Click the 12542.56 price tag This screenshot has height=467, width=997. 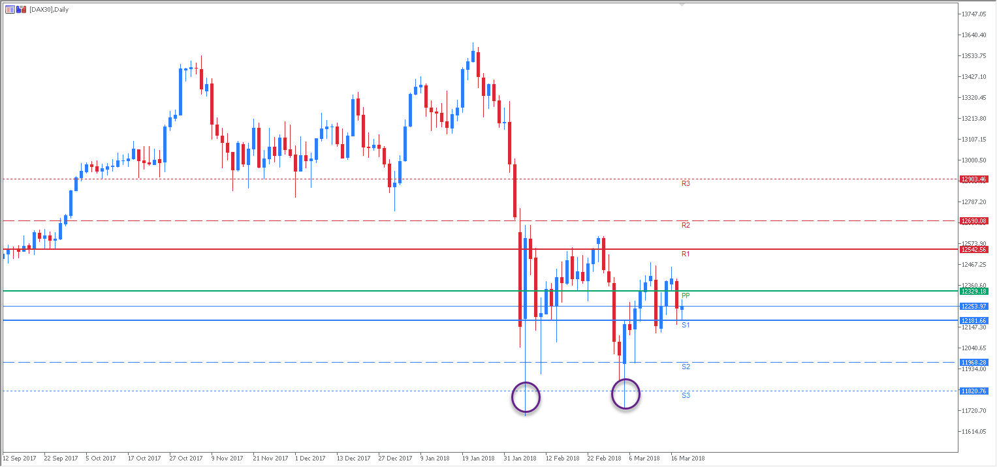(x=973, y=250)
